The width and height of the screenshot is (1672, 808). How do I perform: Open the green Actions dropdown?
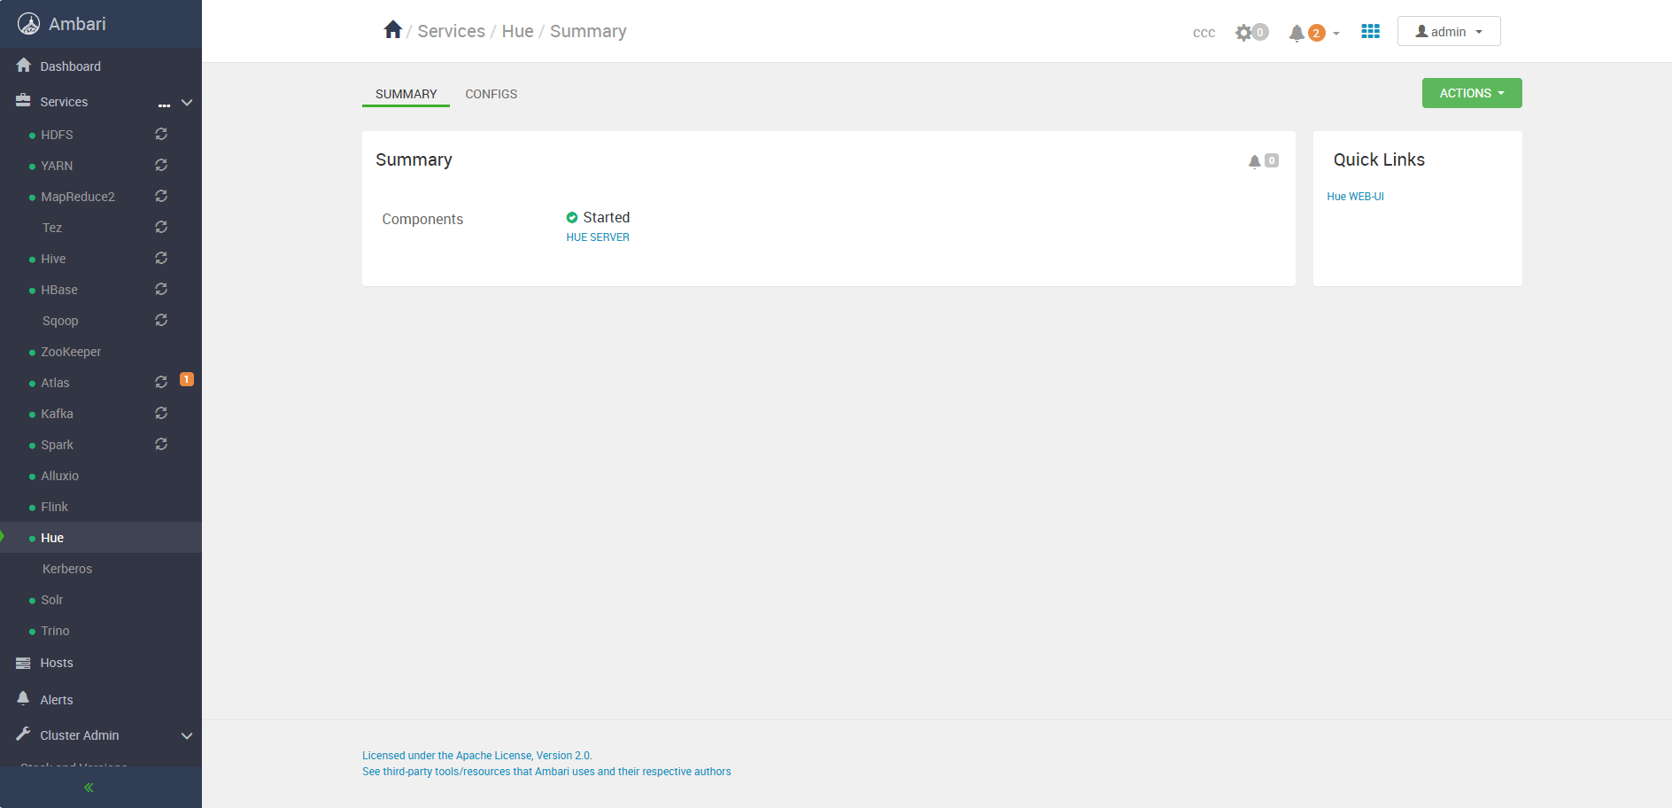click(1471, 93)
